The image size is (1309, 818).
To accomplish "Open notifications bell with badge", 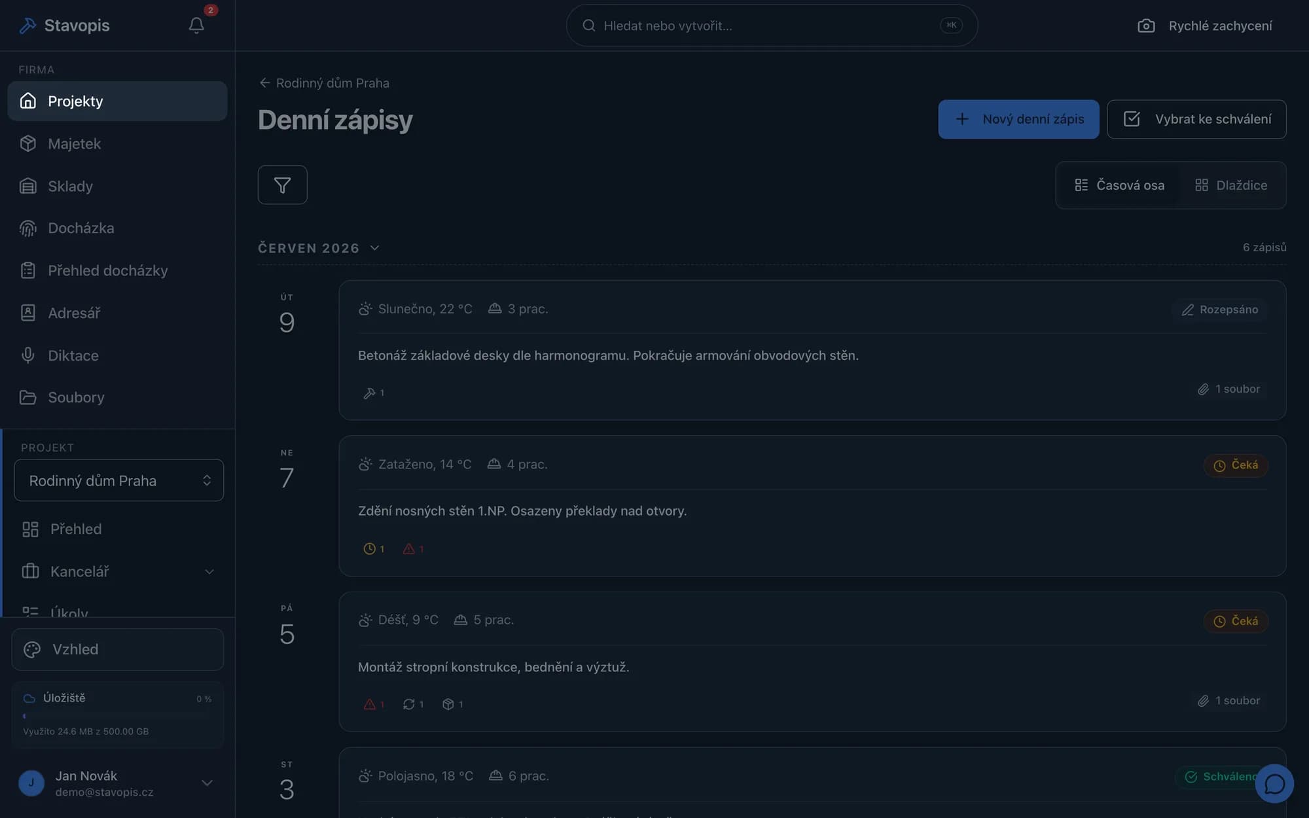I will (x=196, y=25).
